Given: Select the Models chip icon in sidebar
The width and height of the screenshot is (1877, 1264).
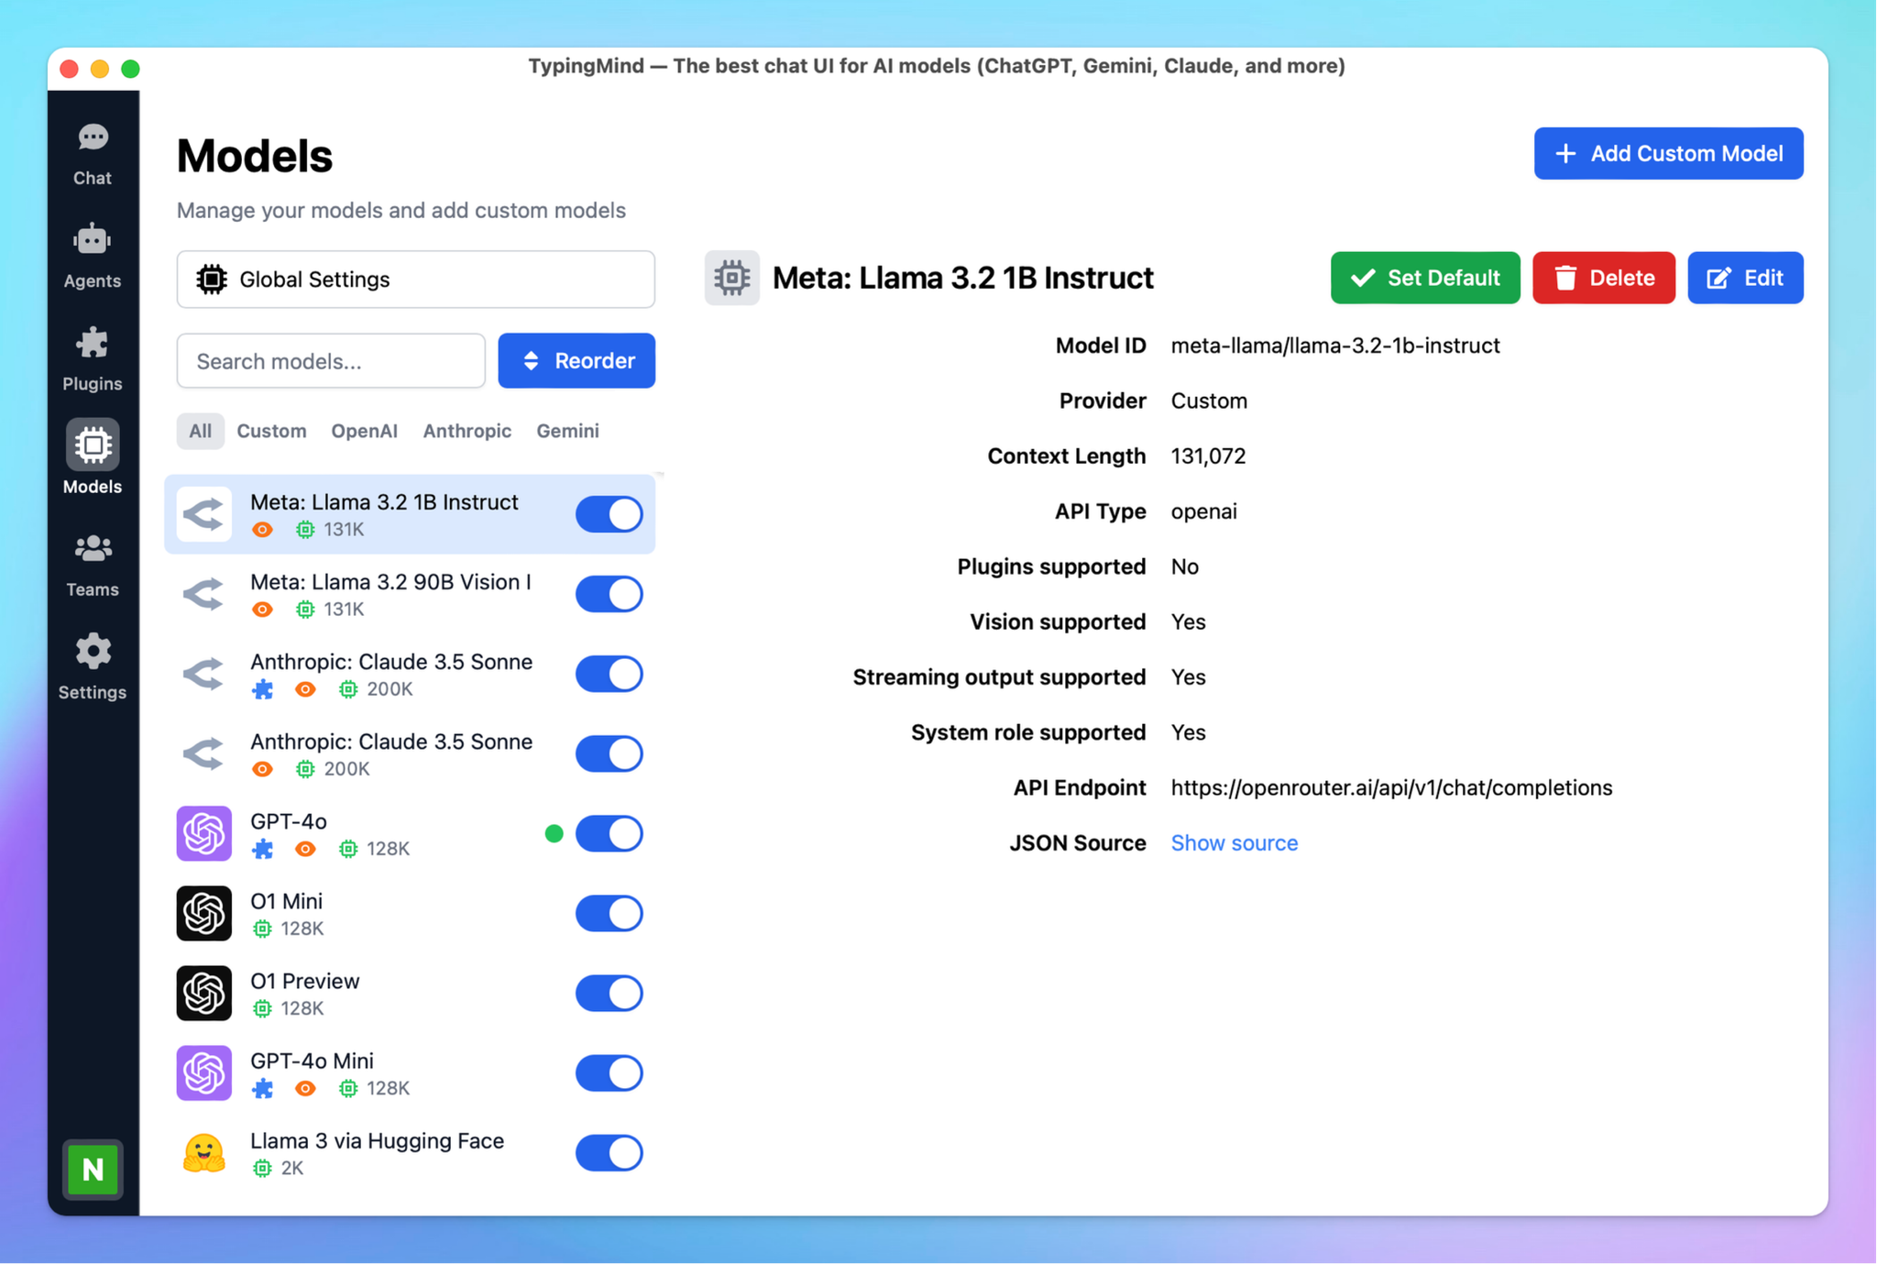Looking at the screenshot, I should (x=93, y=445).
